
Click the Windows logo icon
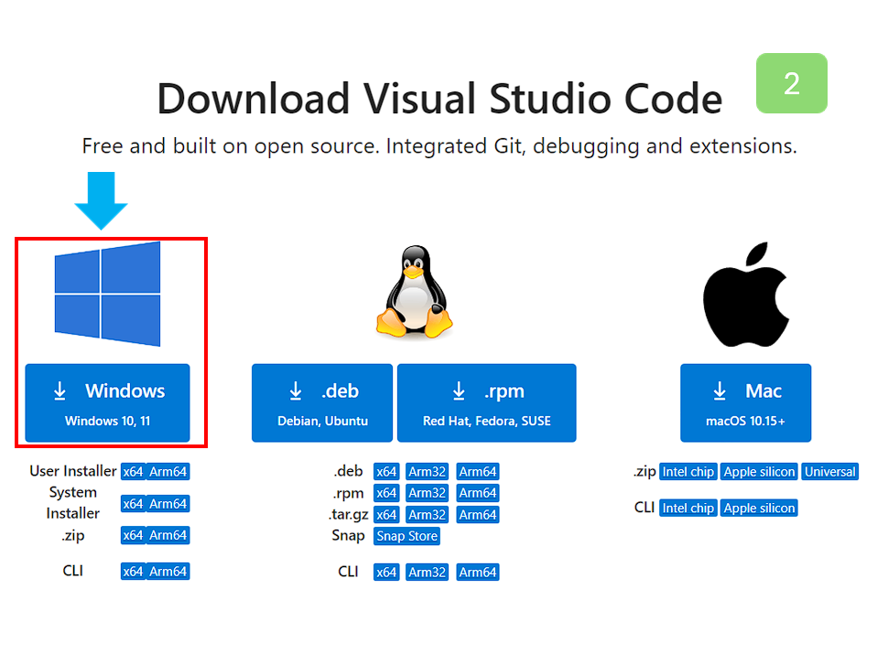pyautogui.click(x=108, y=294)
